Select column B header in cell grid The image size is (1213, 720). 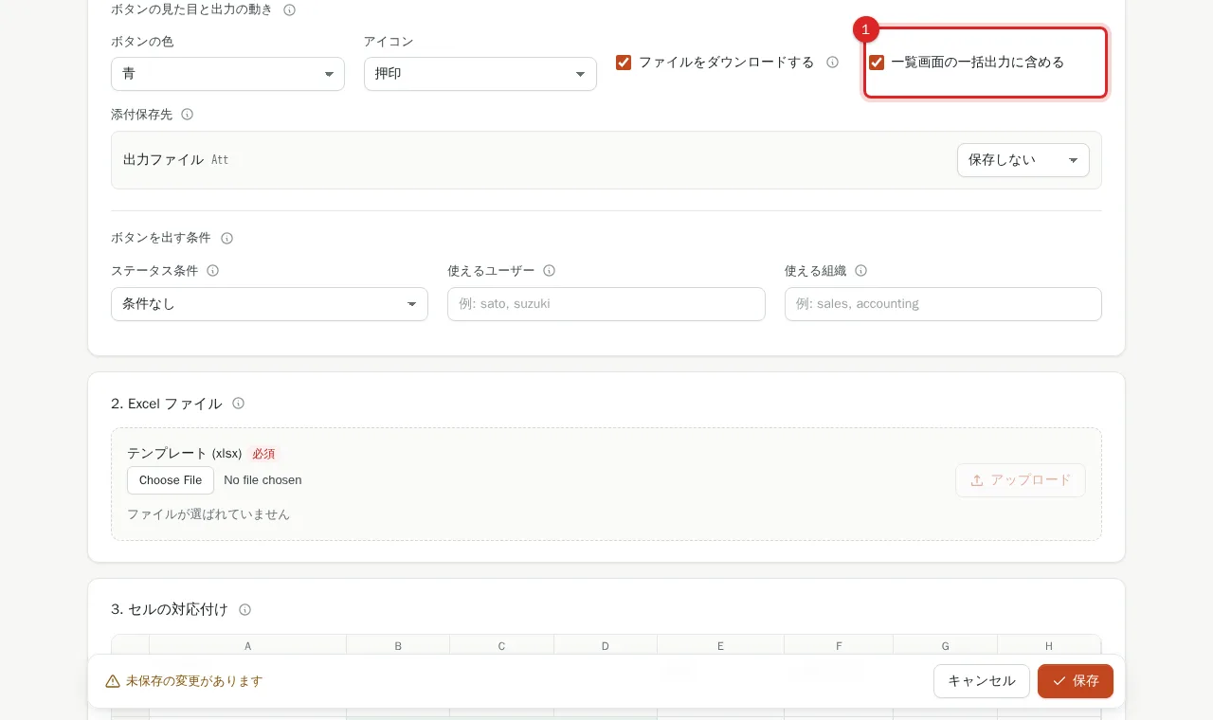(x=398, y=646)
